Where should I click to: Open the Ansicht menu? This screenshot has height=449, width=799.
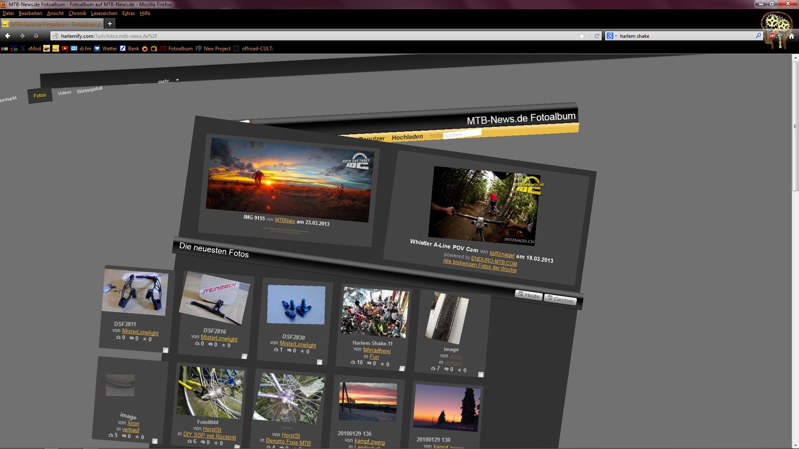point(55,13)
